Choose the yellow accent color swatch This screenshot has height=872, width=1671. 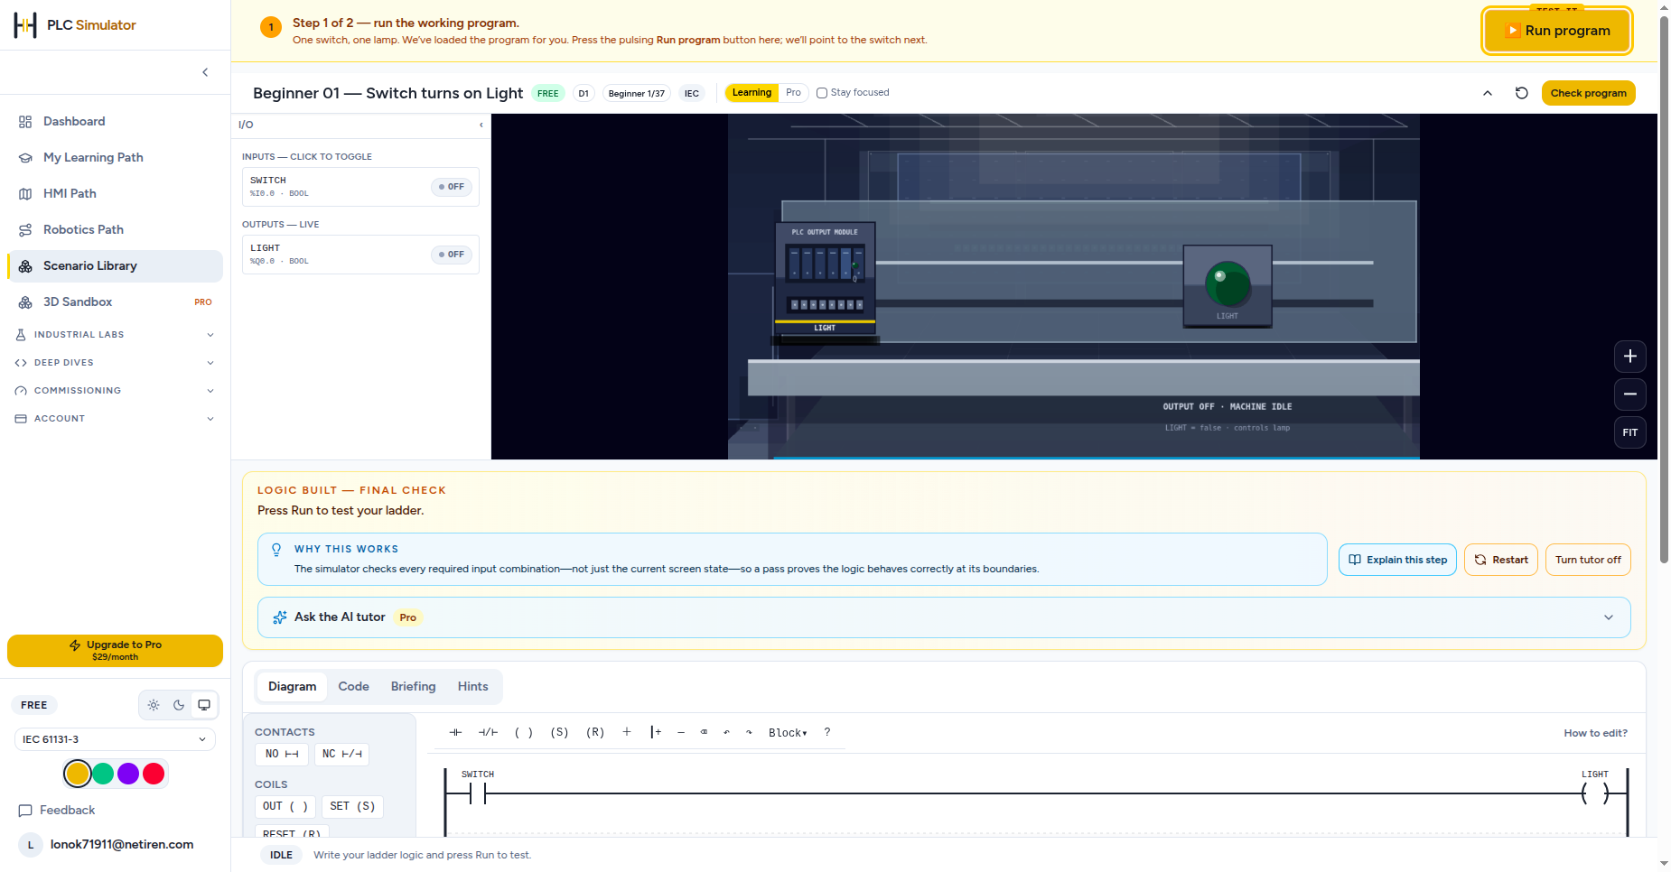78,774
